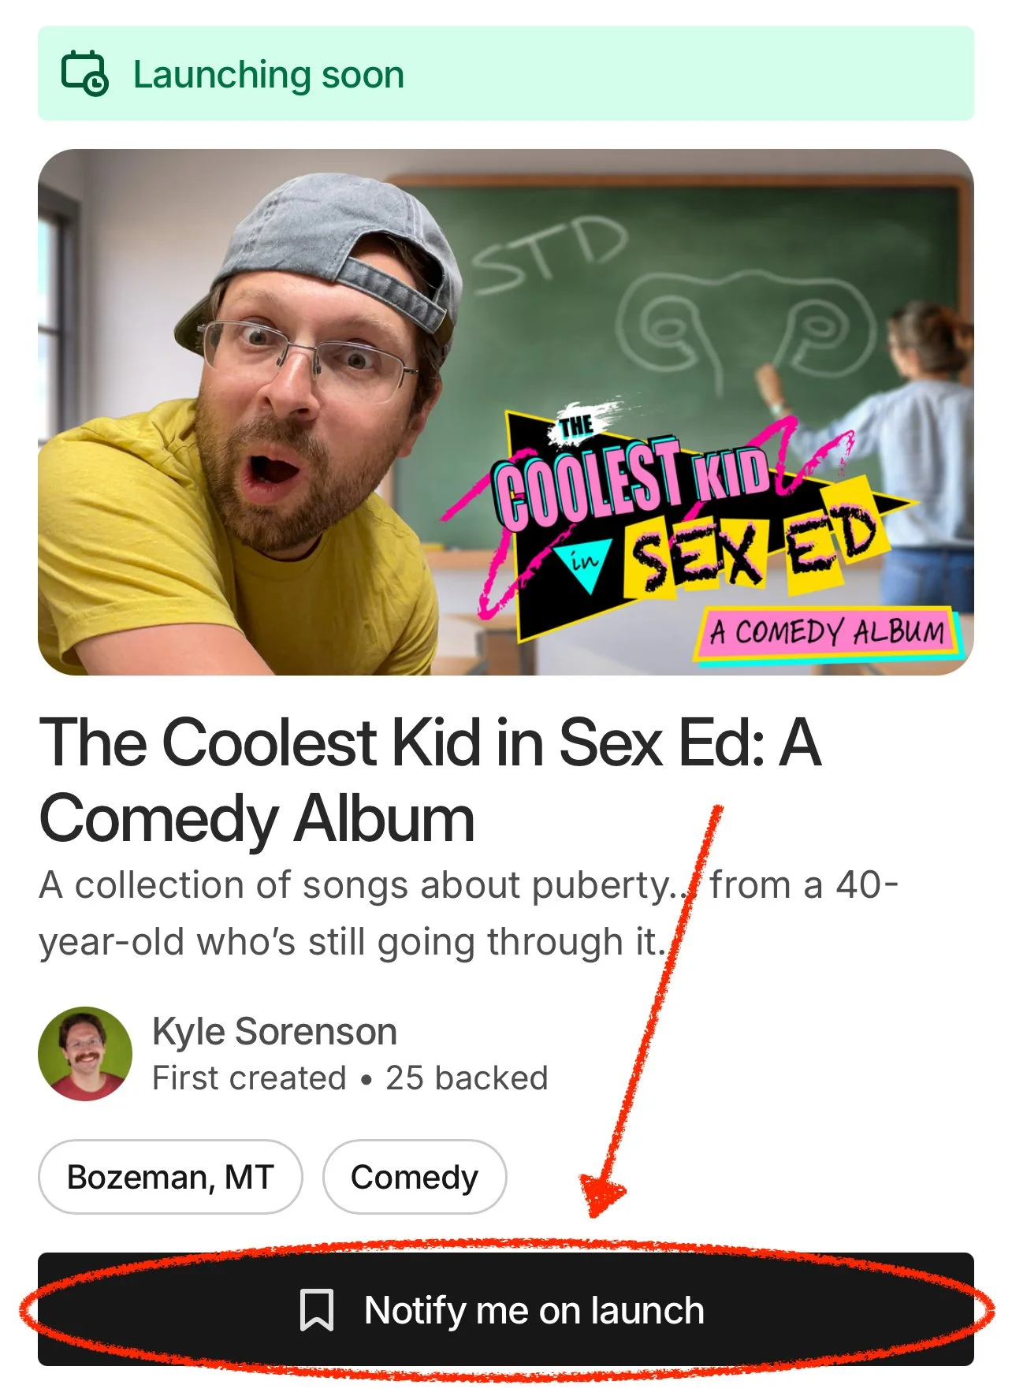Click the Launching soon text label
1012x1396 pixels.
point(269,75)
